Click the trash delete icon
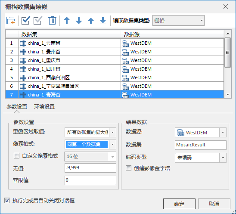The image size is (236, 214). (52, 21)
